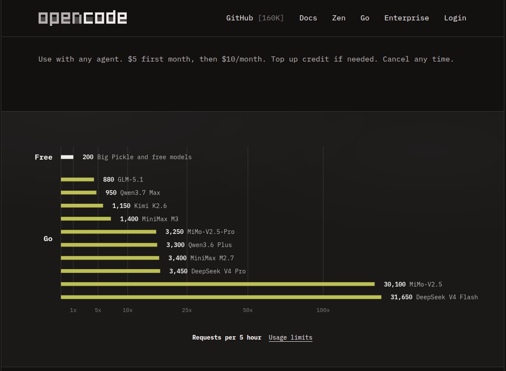The height and width of the screenshot is (371, 506).
Task: Go to the Zen page
Action: (339, 18)
